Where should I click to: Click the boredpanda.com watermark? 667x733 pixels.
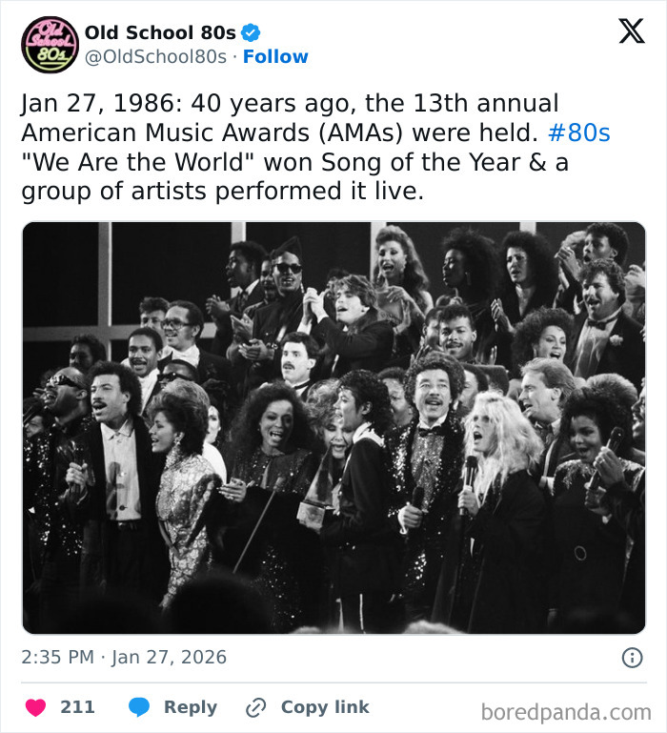click(566, 711)
